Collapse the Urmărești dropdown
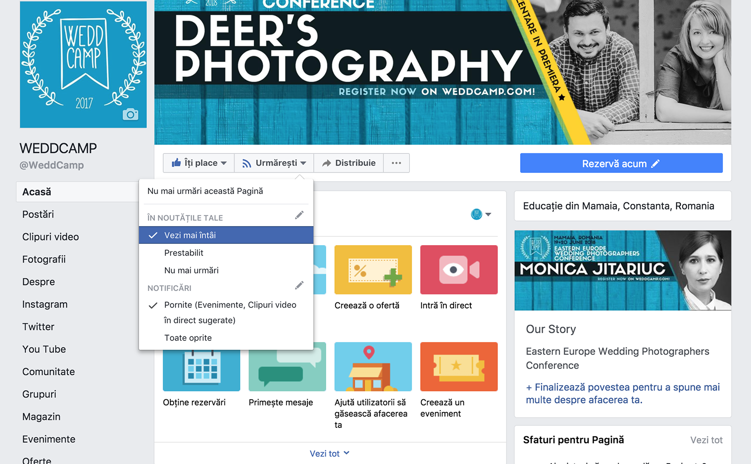This screenshot has width=751, height=464. pos(274,163)
